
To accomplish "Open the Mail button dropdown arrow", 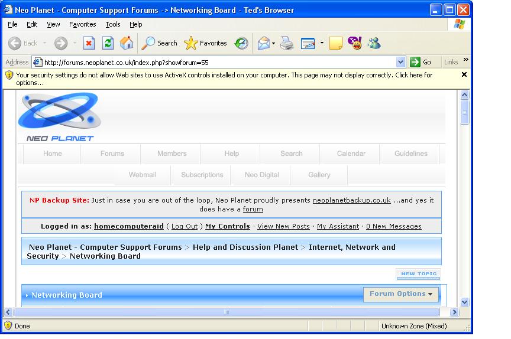I will [273, 43].
